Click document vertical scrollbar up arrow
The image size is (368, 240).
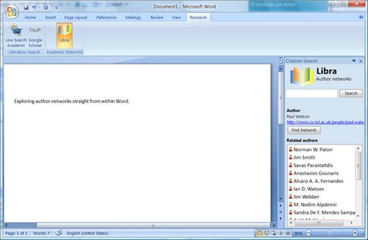(x=281, y=69)
